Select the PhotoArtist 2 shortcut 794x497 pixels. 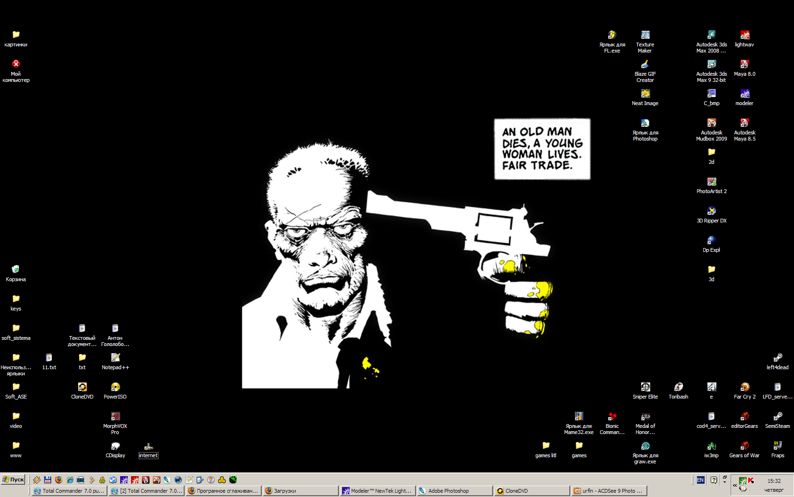click(711, 186)
